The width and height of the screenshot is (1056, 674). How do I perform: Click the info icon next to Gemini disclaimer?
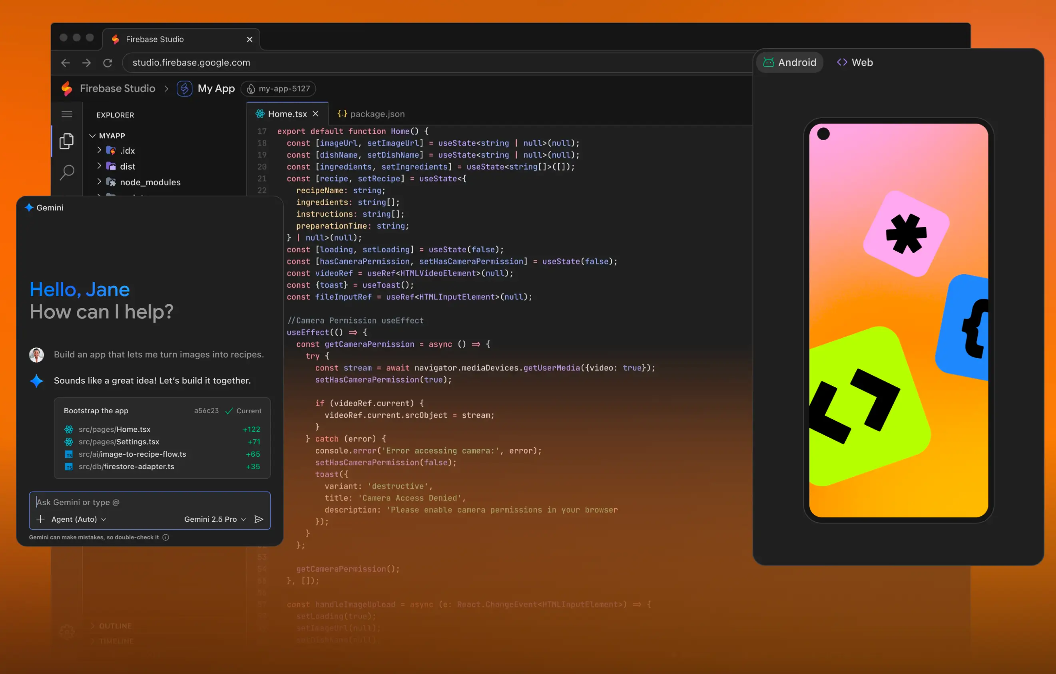tap(165, 537)
